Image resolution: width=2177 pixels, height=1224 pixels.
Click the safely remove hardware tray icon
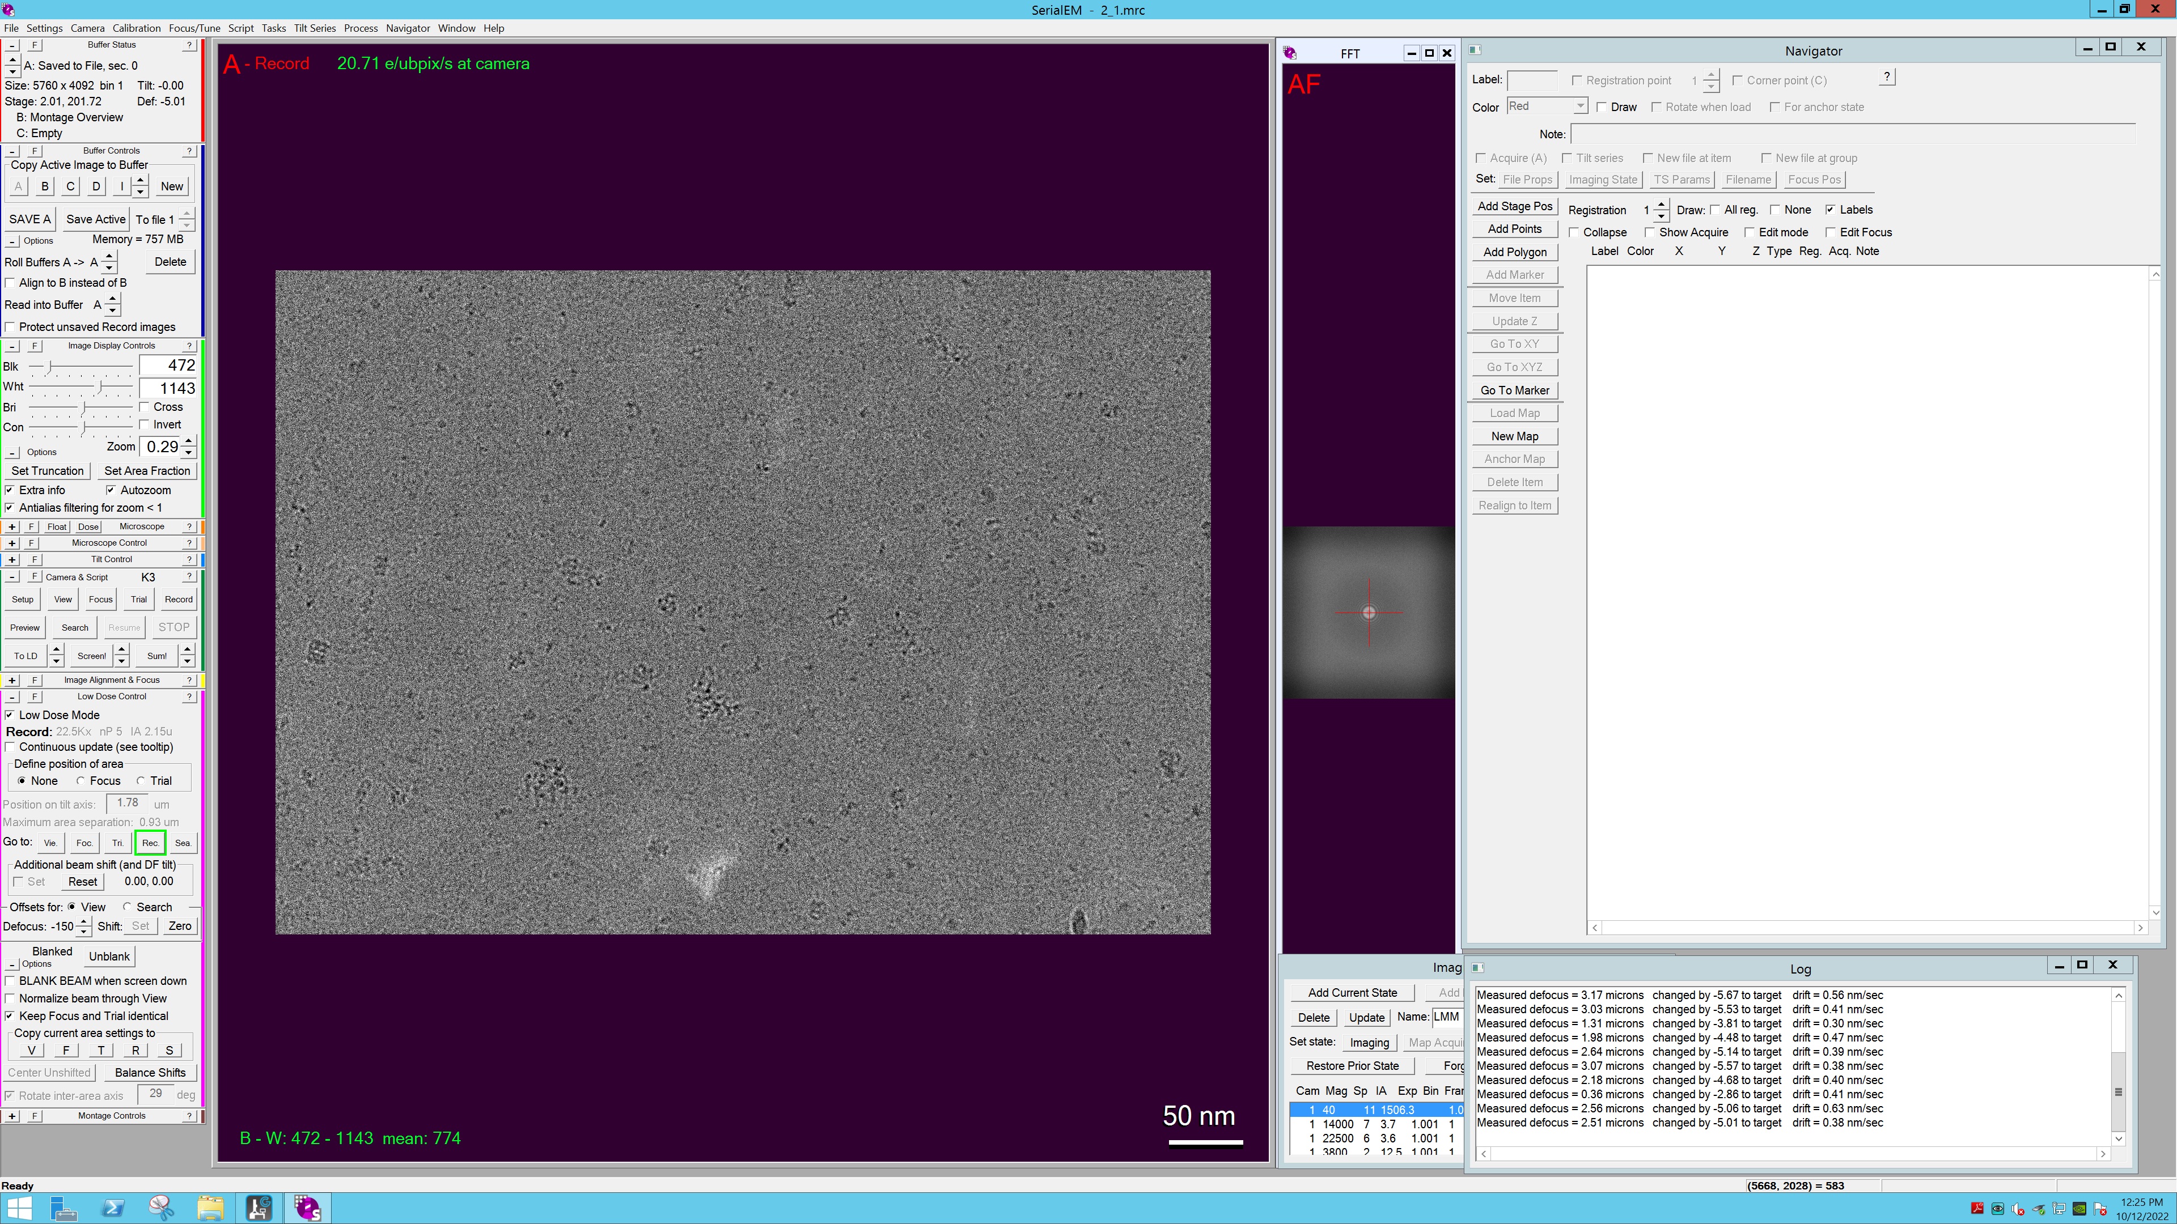tap(2039, 1209)
